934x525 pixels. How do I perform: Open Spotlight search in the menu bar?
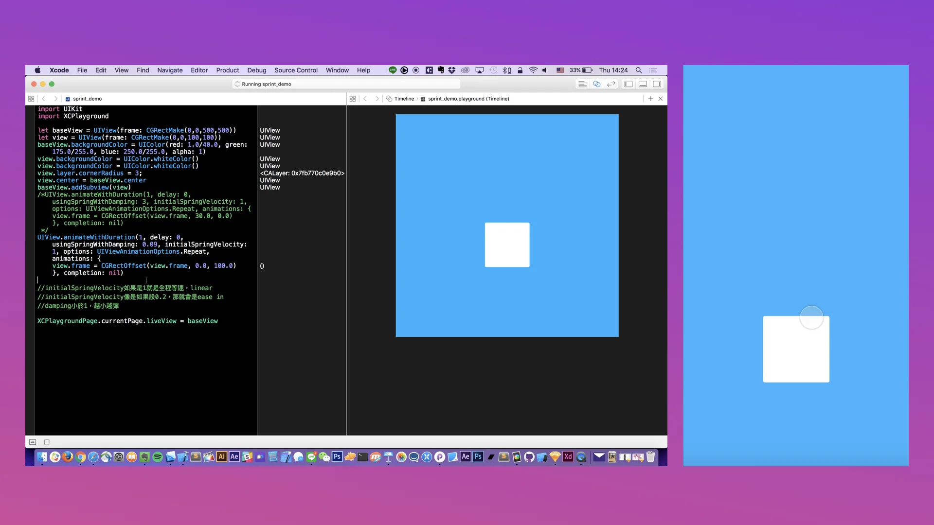(639, 70)
